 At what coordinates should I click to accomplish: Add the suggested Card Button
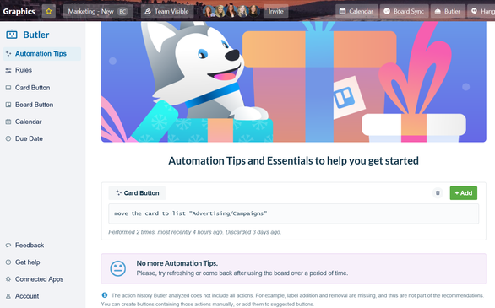(464, 193)
